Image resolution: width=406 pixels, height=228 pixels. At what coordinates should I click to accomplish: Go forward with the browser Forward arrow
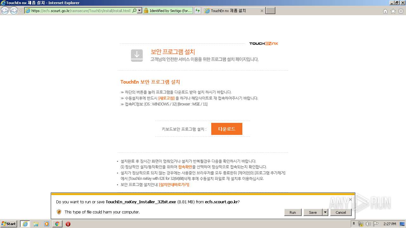point(14,11)
